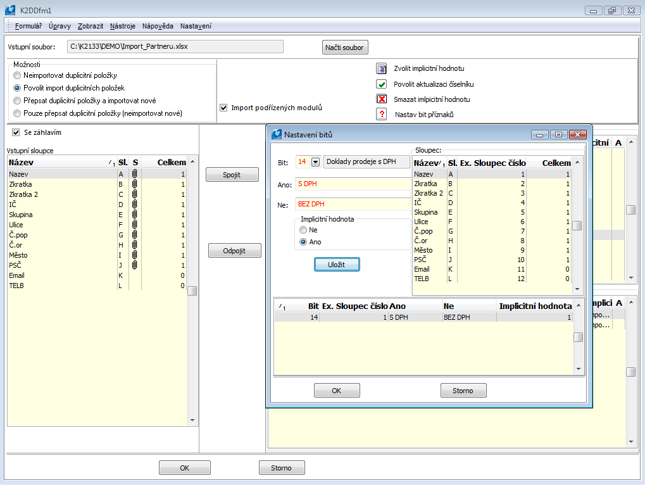Click OK in the main K2DDfm1 window
Screen dimensions: 645x485
coord(185,468)
